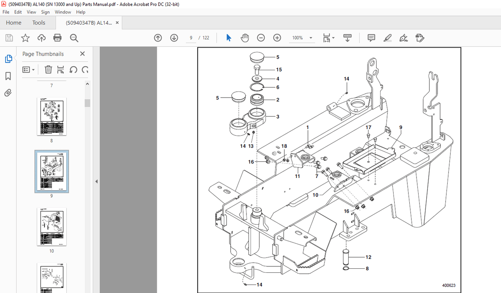The image size is (501, 293).
Task: Add document to favorites with star
Action: (x=25, y=38)
